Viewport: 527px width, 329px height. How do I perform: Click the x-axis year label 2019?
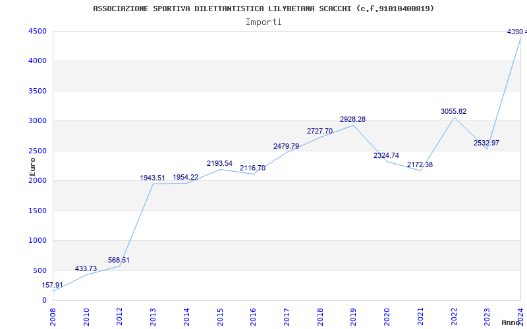pos(354,317)
